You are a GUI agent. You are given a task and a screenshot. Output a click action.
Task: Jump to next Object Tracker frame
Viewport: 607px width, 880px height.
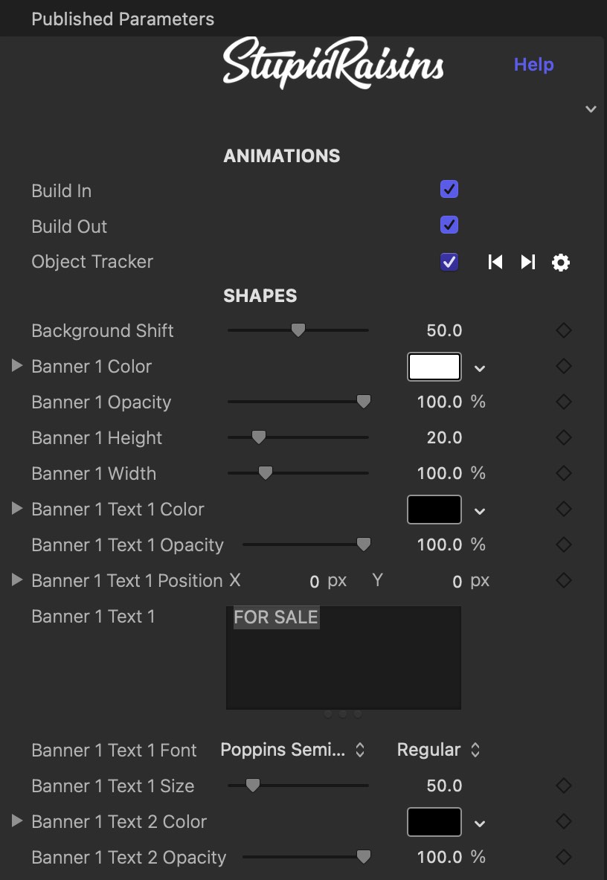tap(528, 262)
